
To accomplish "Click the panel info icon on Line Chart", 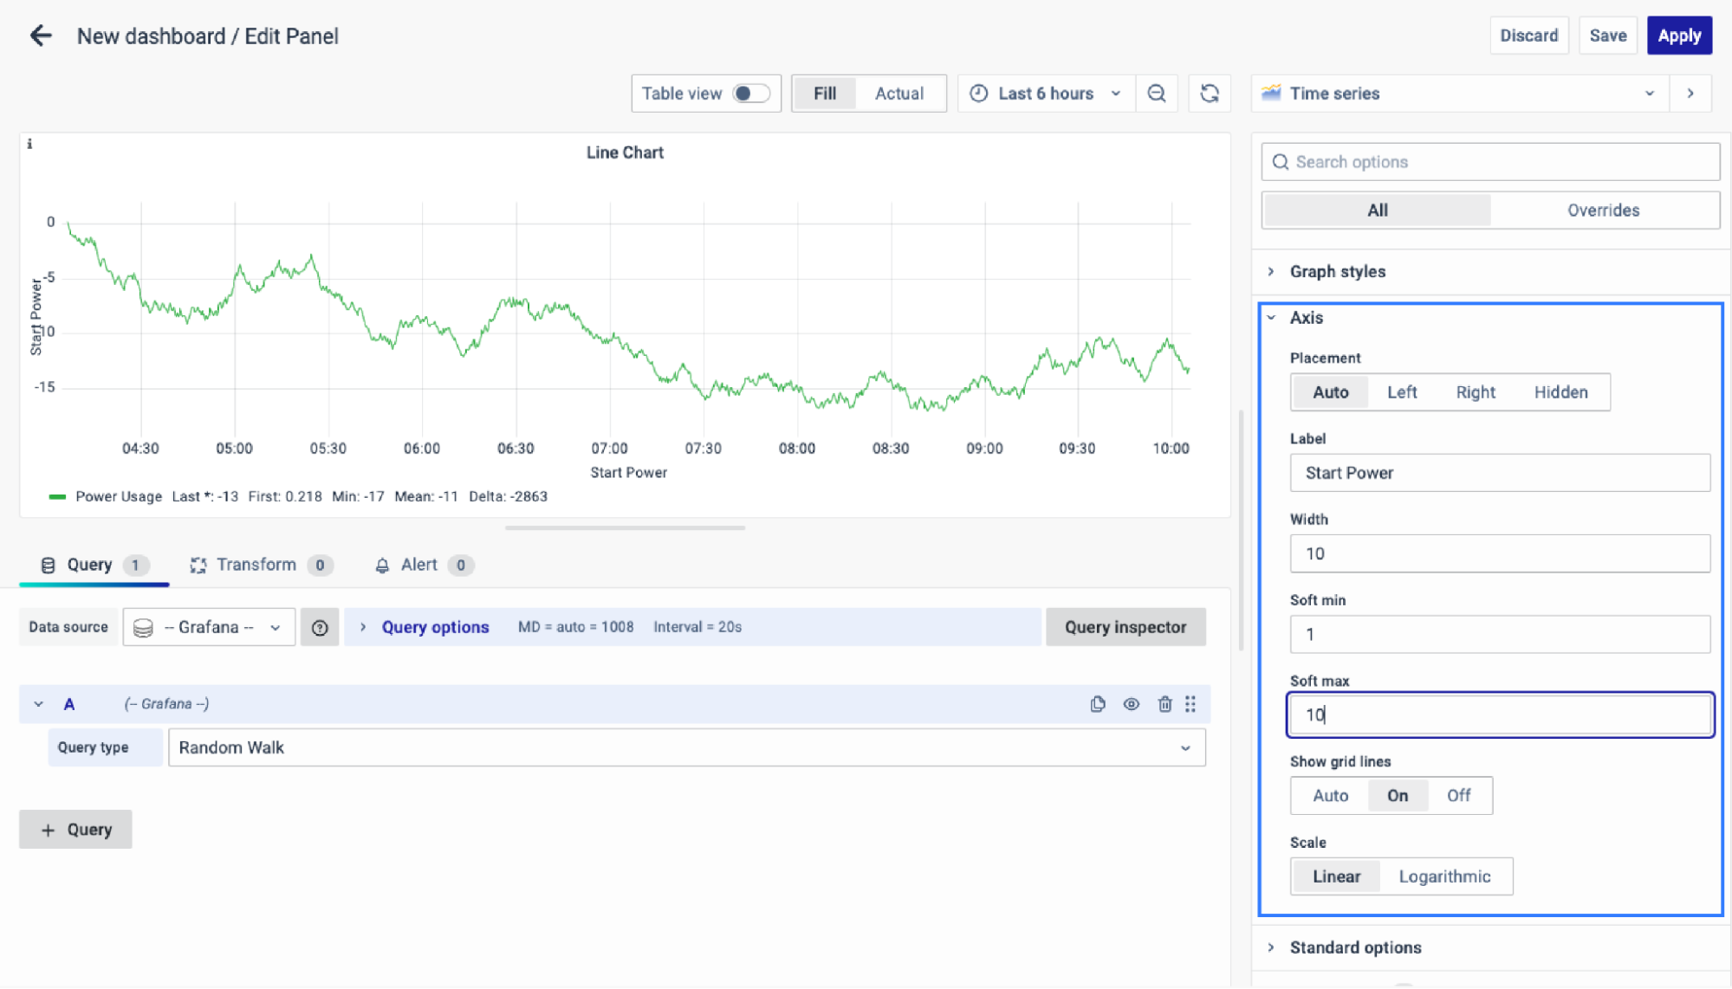I will click(x=29, y=145).
